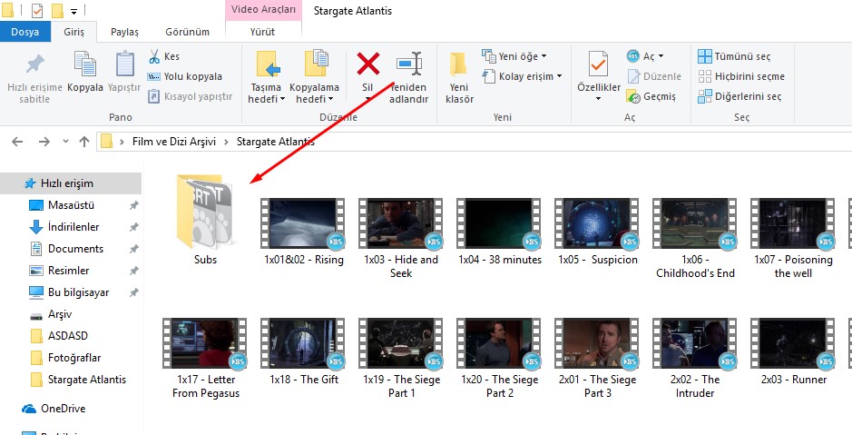The width and height of the screenshot is (852, 435).
Task: Select the Subs folder
Action: click(205, 216)
